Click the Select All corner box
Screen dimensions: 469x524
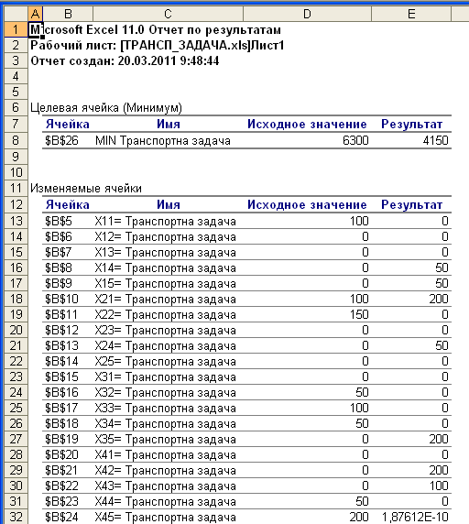(x=16, y=14)
